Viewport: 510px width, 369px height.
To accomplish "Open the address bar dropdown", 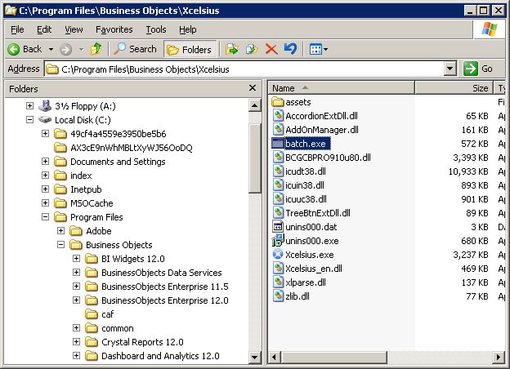I will pos(450,69).
